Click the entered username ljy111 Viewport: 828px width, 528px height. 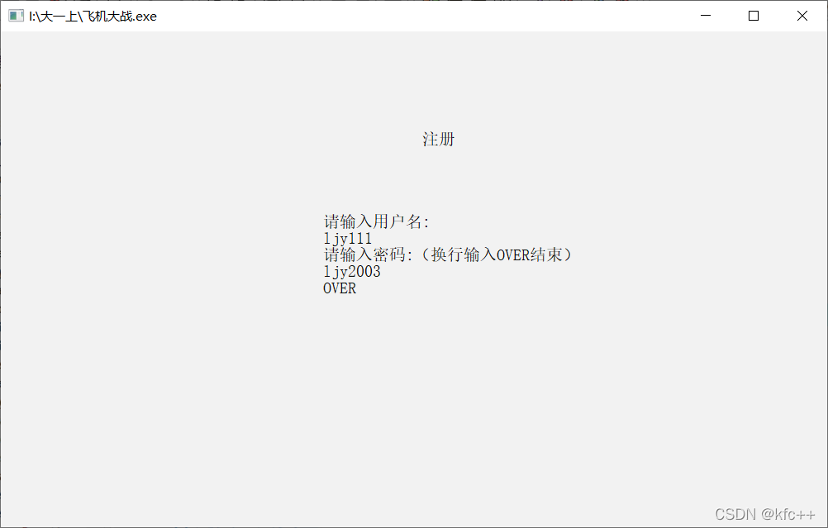(347, 239)
